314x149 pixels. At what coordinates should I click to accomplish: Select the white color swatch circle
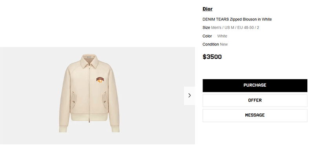214,36
